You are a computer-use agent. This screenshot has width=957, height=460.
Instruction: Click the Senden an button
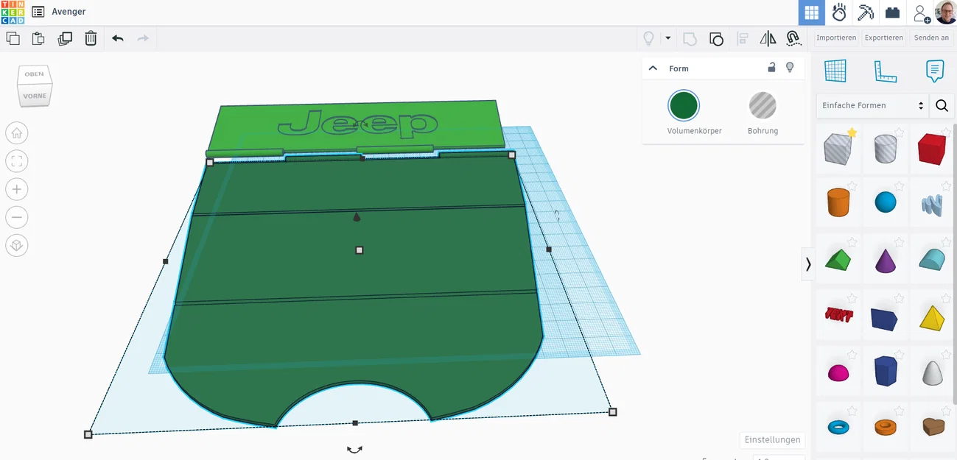(x=931, y=38)
